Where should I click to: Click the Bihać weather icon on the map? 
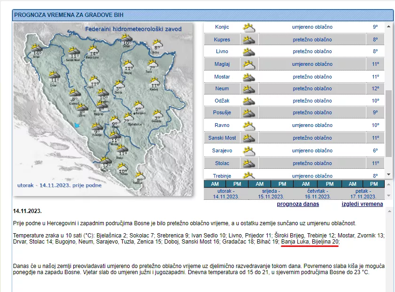(36, 47)
